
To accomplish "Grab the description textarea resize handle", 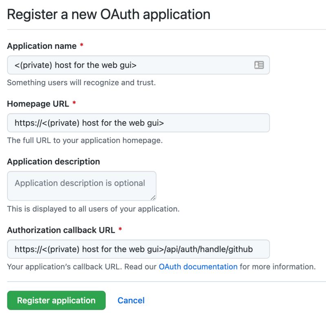I will 153,197.
